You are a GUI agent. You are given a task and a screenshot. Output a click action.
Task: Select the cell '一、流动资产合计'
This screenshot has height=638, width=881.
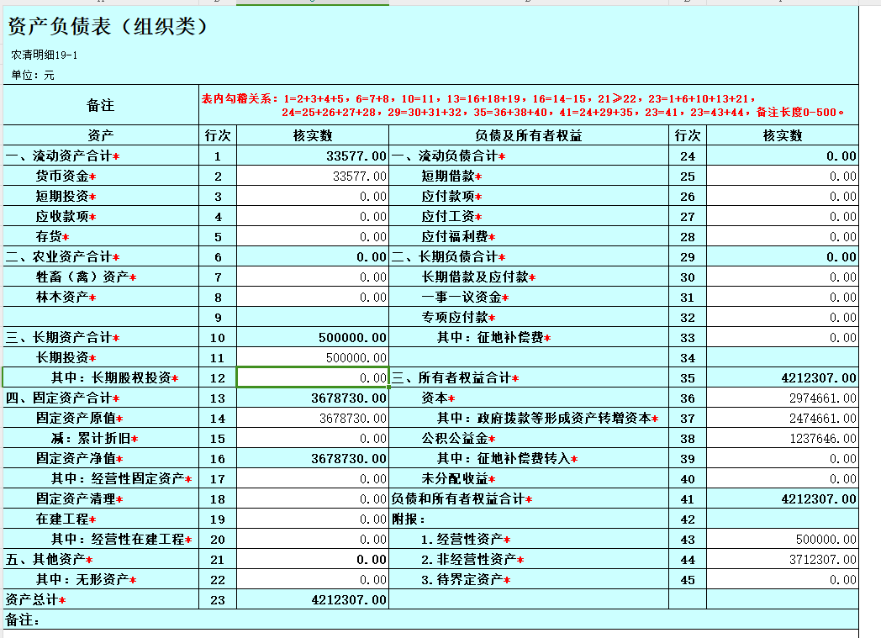(x=101, y=156)
